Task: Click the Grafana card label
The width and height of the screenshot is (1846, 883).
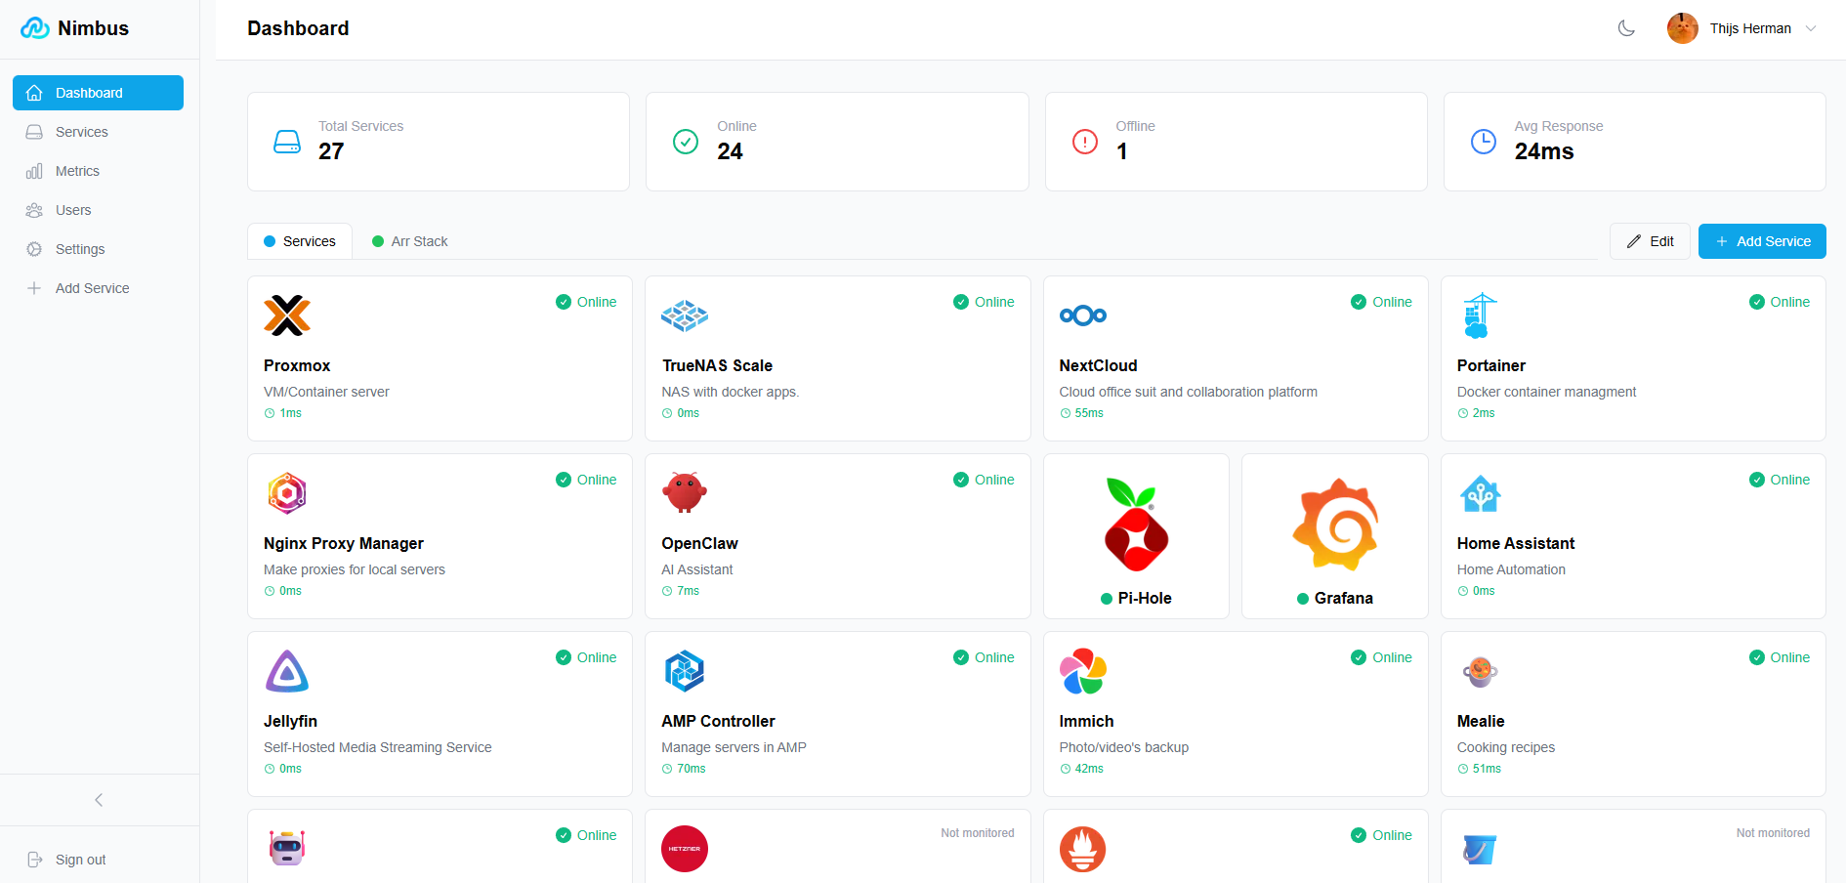Action: (x=1344, y=598)
